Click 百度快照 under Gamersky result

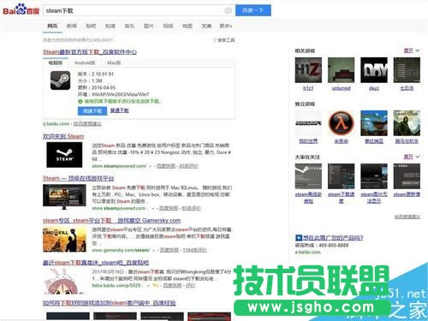pos(169,250)
